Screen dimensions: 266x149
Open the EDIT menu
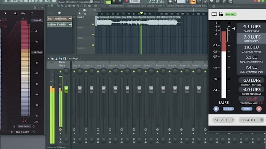[10, 1]
